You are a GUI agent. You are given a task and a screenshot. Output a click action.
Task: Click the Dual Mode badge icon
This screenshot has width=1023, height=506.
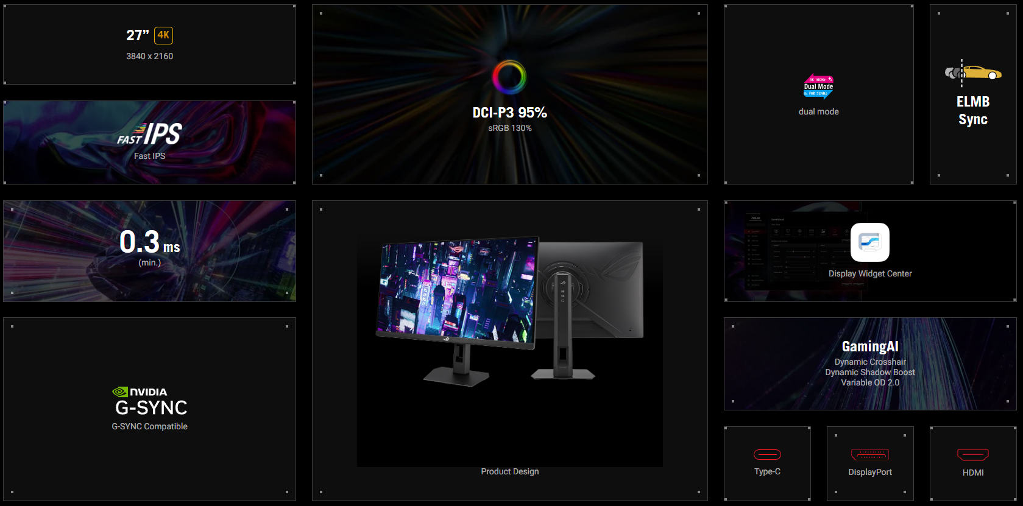point(818,86)
